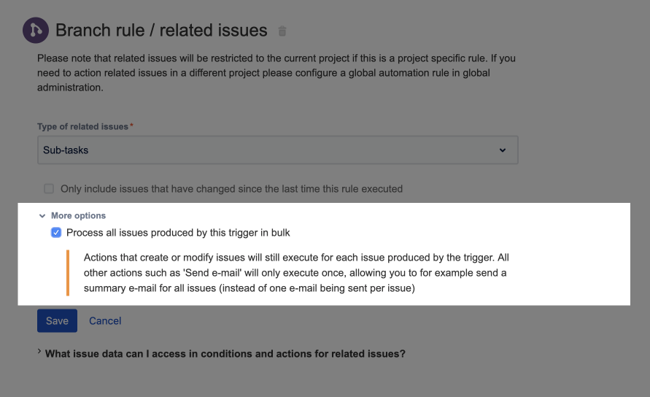Collapse More options using its chevron

point(42,216)
